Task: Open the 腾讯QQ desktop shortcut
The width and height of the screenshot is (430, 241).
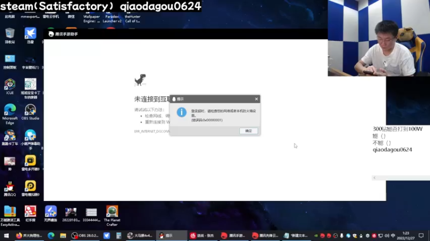Action: pyautogui.click(x=10, y=189)
